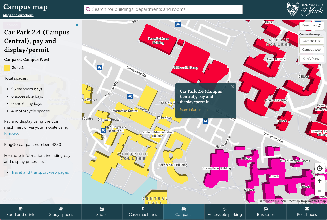Click the car park marker left of University Rd label
327x220 pixels.
(99, 67)
